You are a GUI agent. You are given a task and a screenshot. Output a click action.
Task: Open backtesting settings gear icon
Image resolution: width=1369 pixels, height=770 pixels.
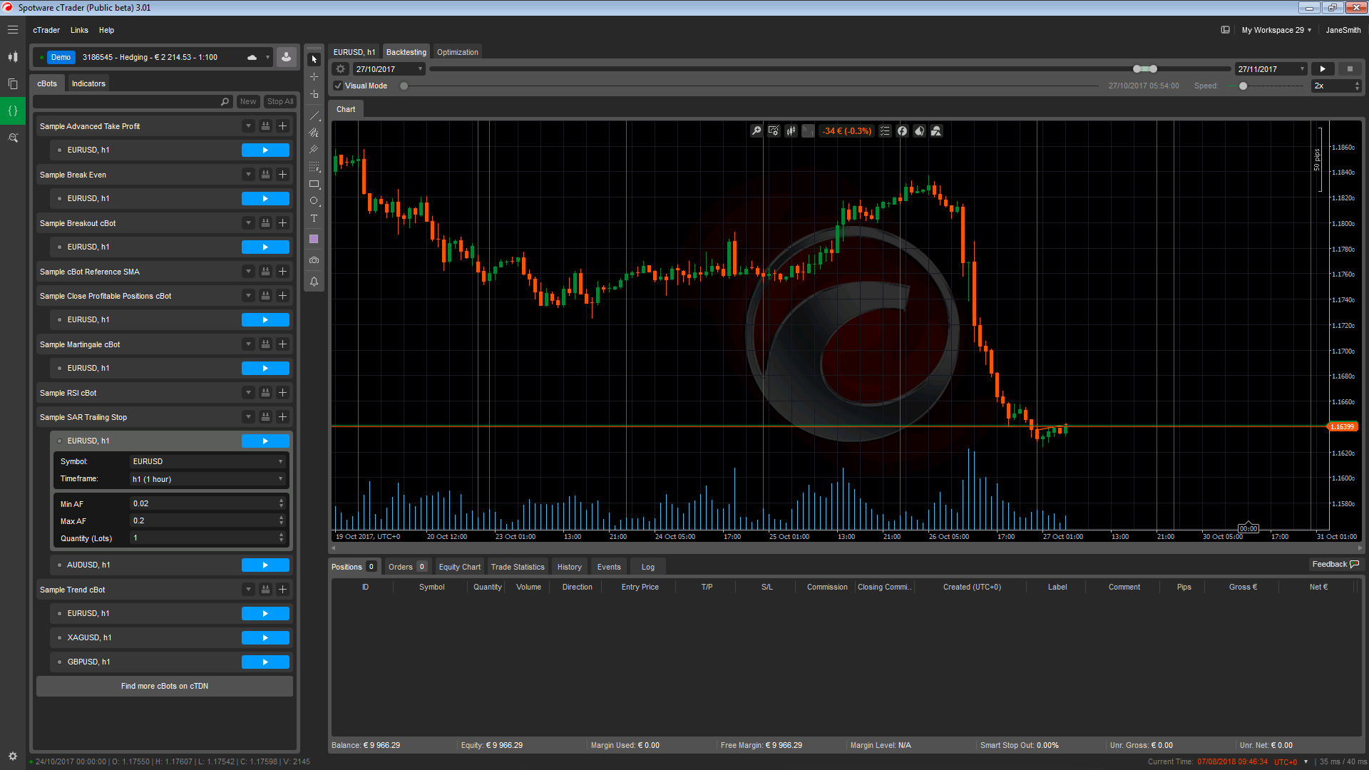pos(341,69)
